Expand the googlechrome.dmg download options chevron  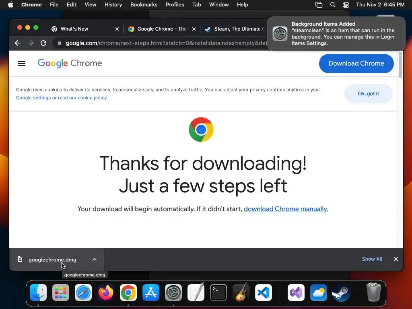click(95, 260)
